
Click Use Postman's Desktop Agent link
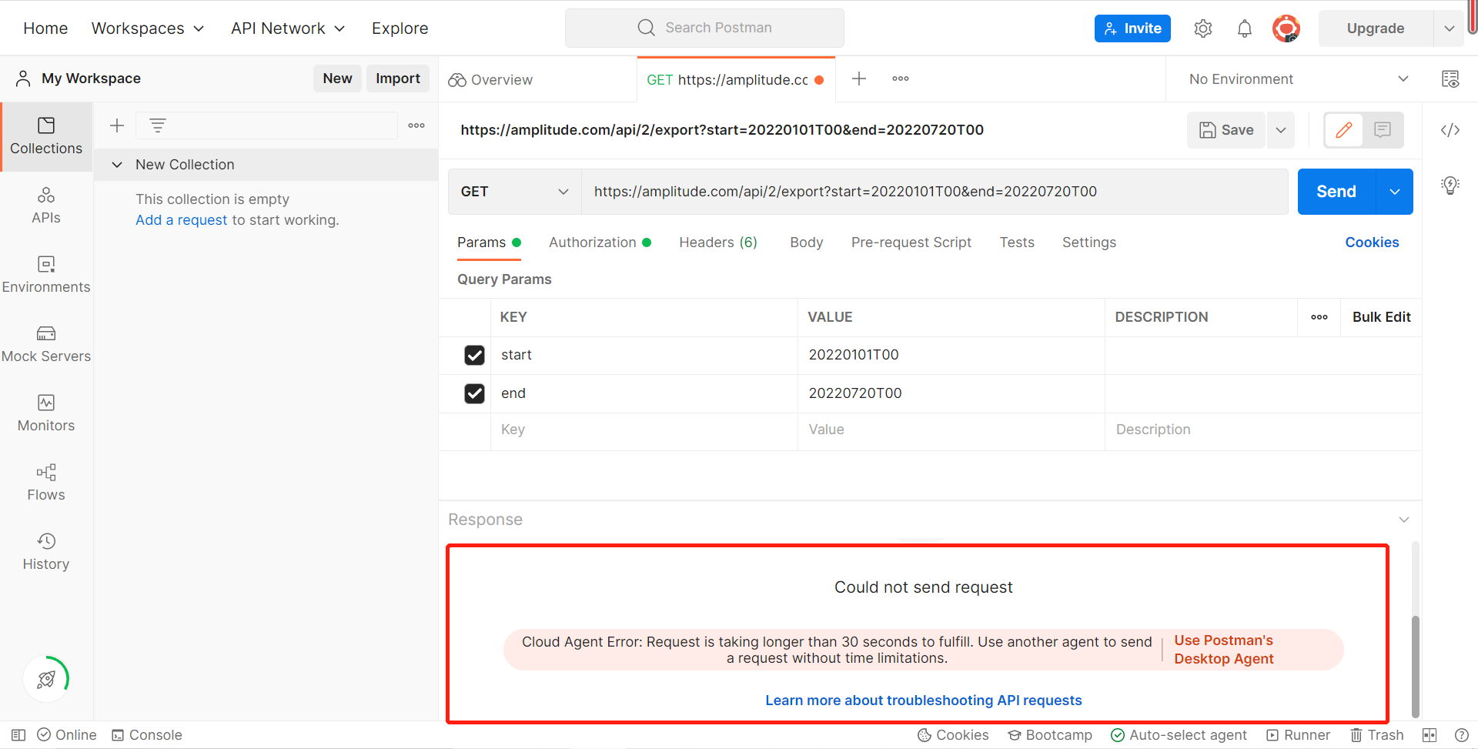1224,650
